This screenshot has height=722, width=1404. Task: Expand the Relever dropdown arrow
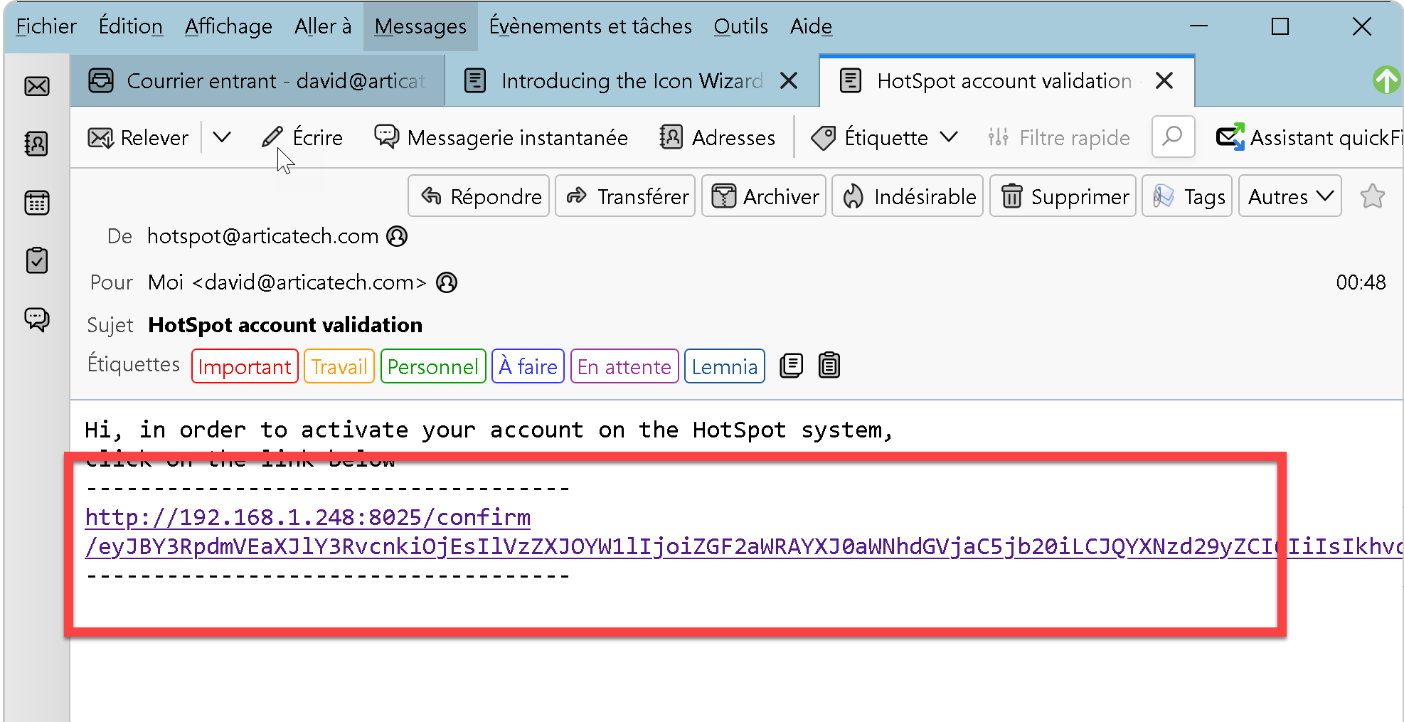coord(222,137)
